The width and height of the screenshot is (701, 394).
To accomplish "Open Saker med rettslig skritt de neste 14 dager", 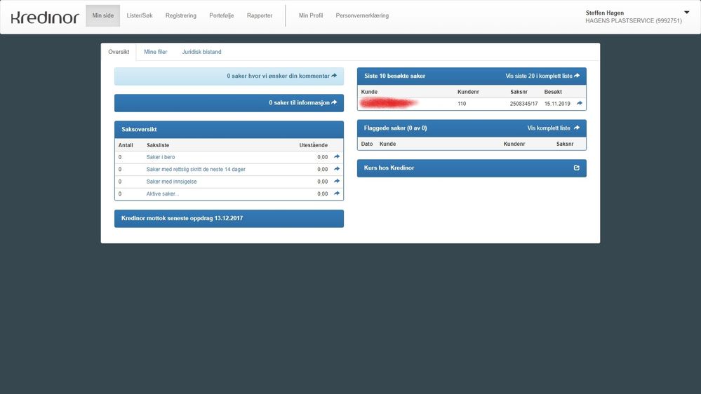I will coord(196,169).
